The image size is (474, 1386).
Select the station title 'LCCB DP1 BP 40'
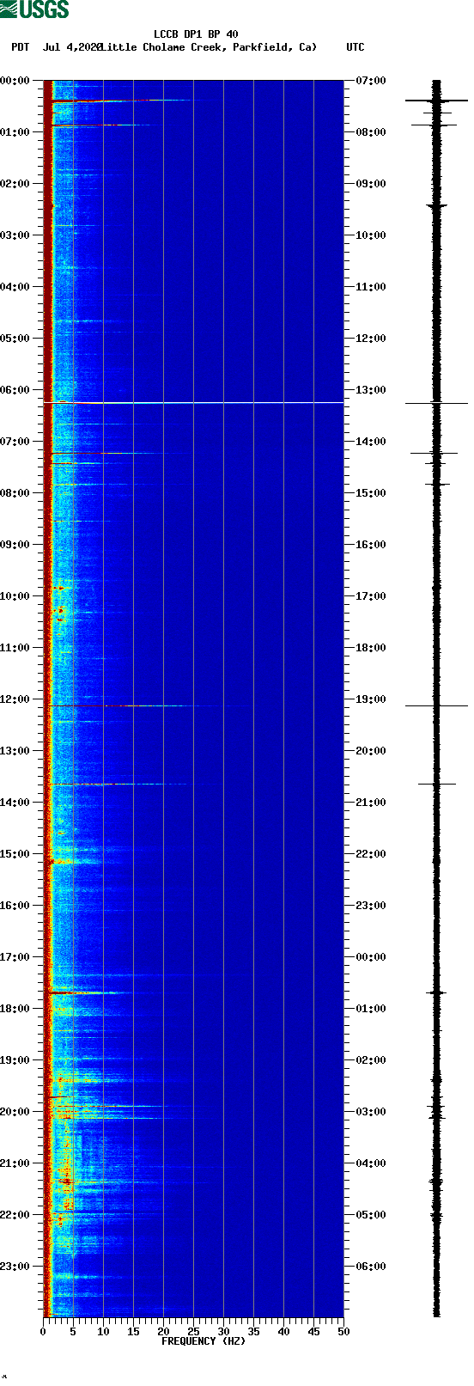pyautogui.click(x=196, y=35)
